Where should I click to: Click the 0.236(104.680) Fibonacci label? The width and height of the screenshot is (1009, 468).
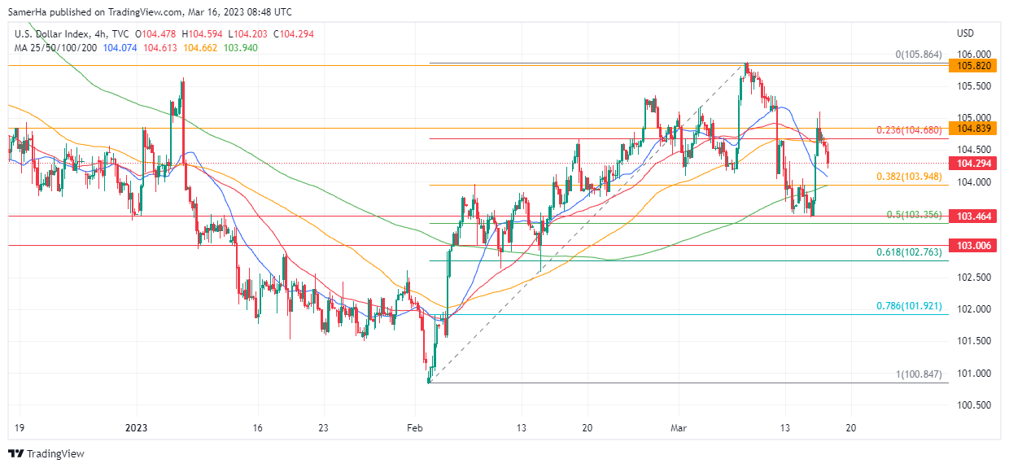(x=909, y=130)
